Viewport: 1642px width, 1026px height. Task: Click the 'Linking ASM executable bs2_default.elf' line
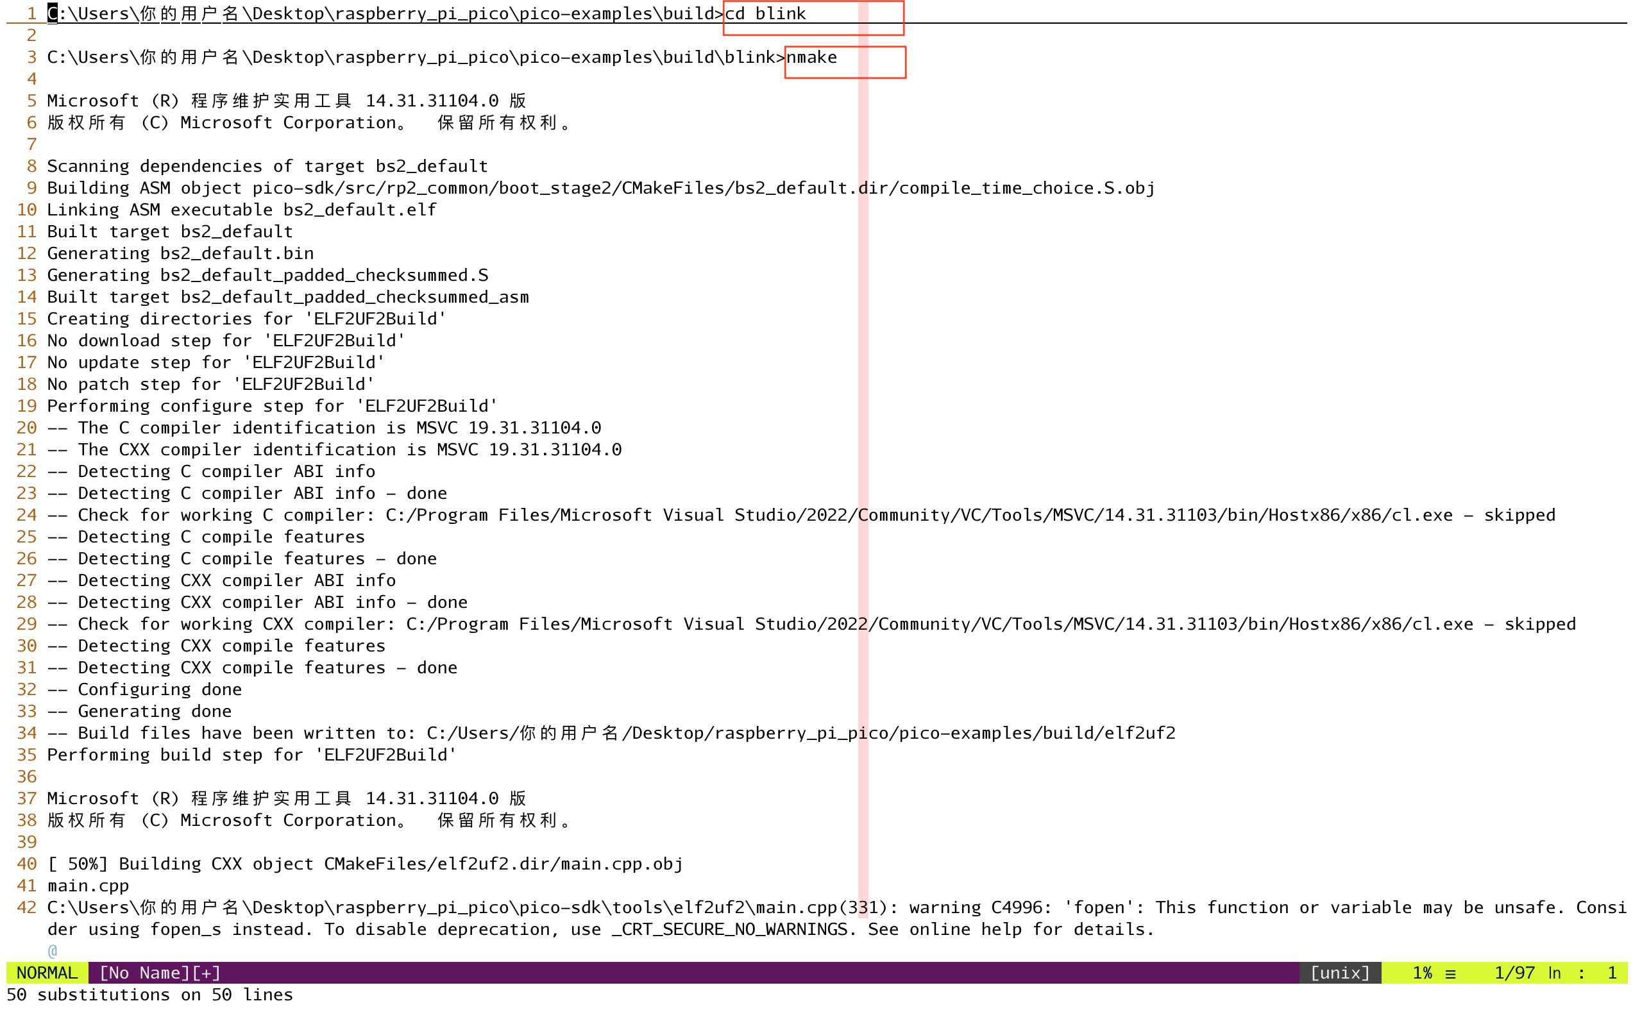tap(242, 210)
